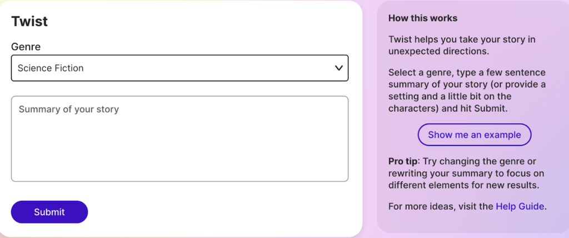Click the 'Summary of your story' placeholder text
Viewport: 569px width, 238px height.
(69, 109)
